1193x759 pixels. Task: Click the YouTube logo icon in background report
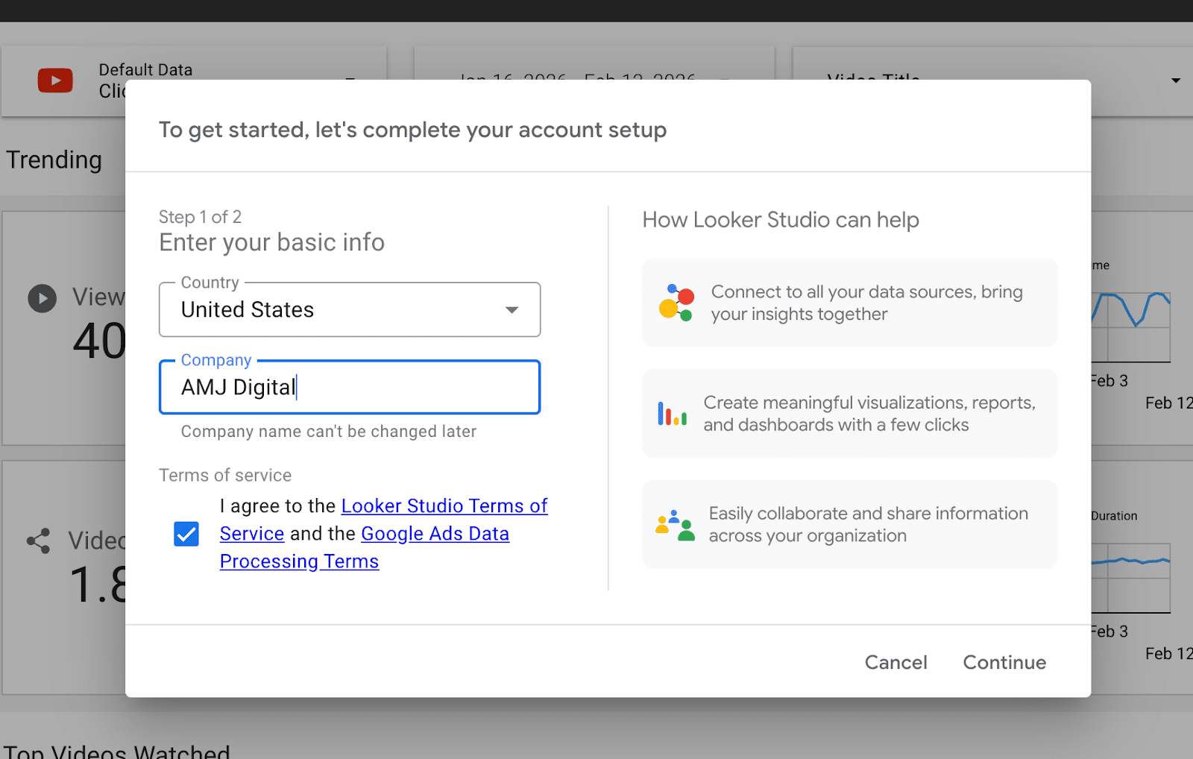[x=55, y=81]
